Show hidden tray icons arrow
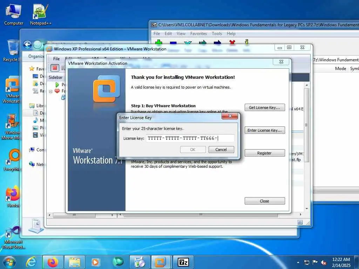The width and height of the screenshot is (359, 269). 298,262
